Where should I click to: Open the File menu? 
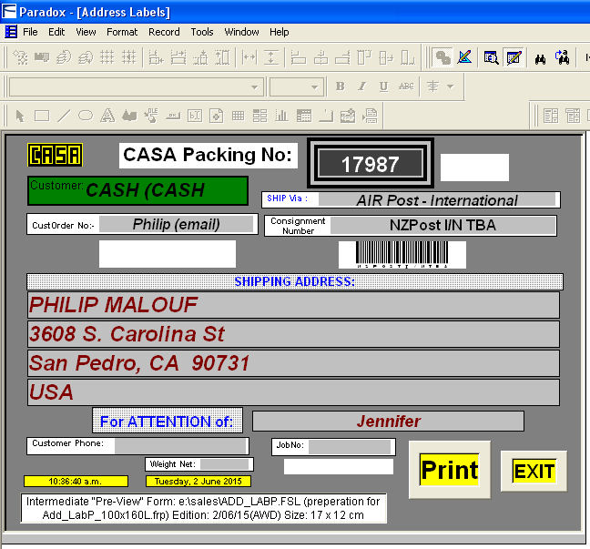(x=30, y=32)
